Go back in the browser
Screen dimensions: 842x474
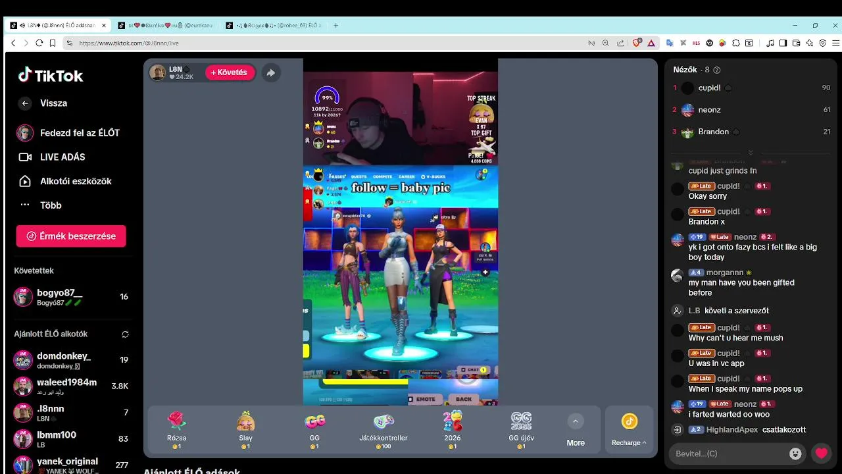coord(13,43)
